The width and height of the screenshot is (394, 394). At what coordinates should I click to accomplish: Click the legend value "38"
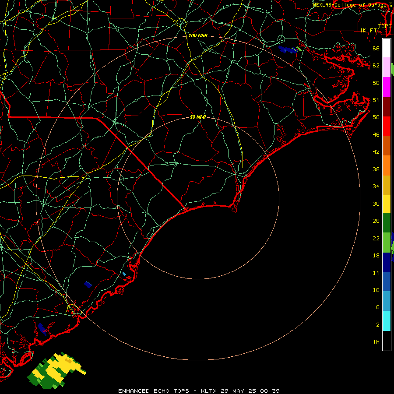point(376,169)
